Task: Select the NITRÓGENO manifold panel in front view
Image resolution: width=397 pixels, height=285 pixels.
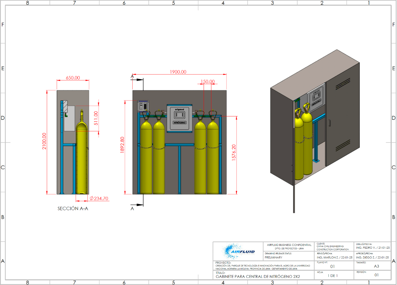Action: [179, 118]
